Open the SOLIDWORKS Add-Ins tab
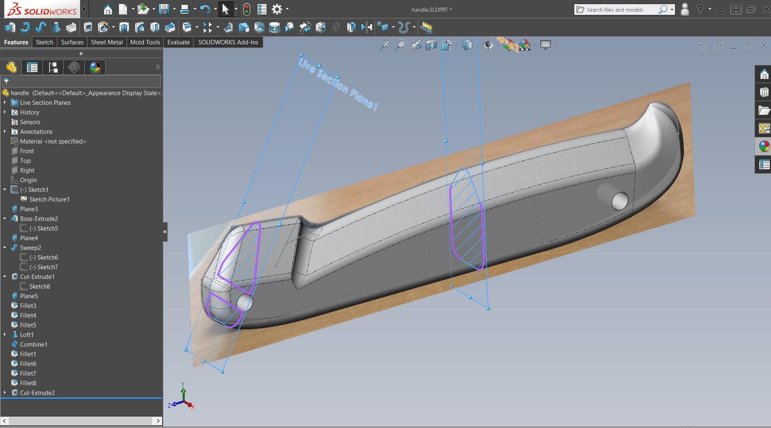 coord(228,42)
